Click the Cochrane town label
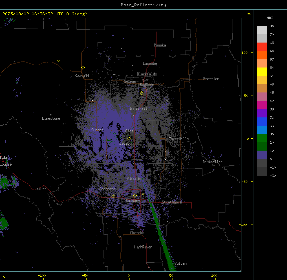The image size is (287, 280). click(107, 189)
